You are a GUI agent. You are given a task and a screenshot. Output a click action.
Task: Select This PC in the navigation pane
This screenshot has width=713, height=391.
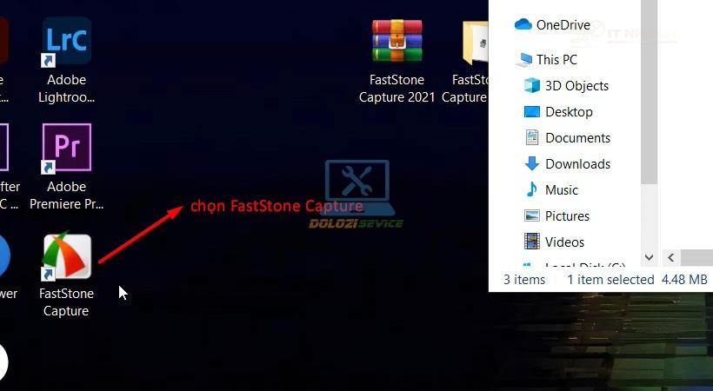click(x=556, y=60)
